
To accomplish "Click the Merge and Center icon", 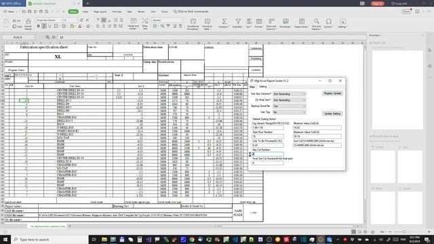I will pyautogui.click(x=134, y=21).
